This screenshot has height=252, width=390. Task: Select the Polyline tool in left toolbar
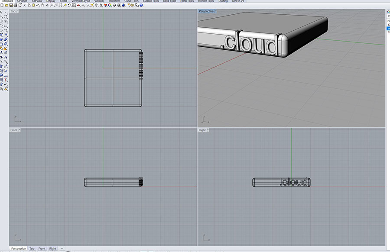1,17
